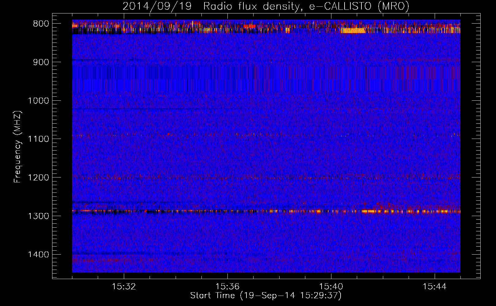Select the 15:44 time tick label

point(435,287)
